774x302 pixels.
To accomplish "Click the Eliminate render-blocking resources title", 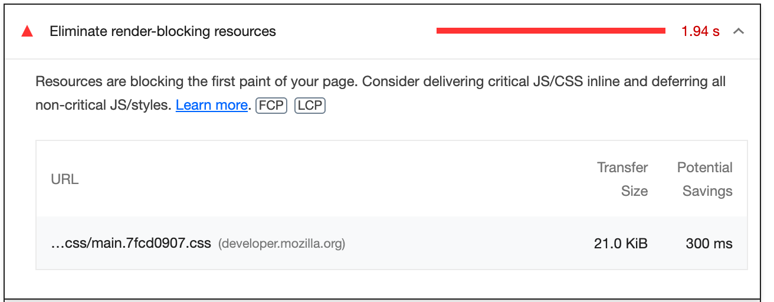I will click(163, 32).
